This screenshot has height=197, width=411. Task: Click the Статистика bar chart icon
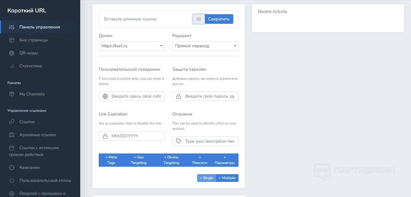[x=12, y=66]
